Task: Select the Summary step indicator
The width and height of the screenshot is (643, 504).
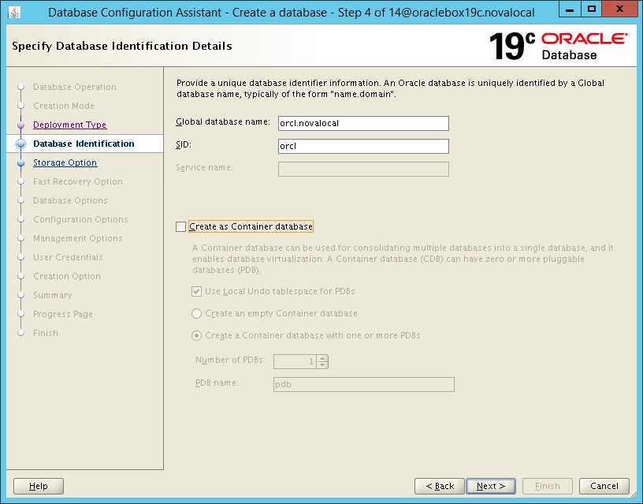Action: click(x=52, y=295)
